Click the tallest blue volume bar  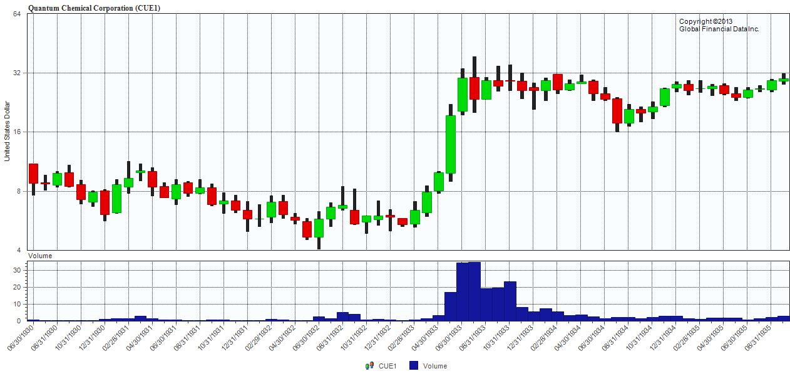click(475, 291)
